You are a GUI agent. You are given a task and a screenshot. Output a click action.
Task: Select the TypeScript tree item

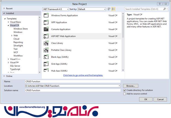15,69
